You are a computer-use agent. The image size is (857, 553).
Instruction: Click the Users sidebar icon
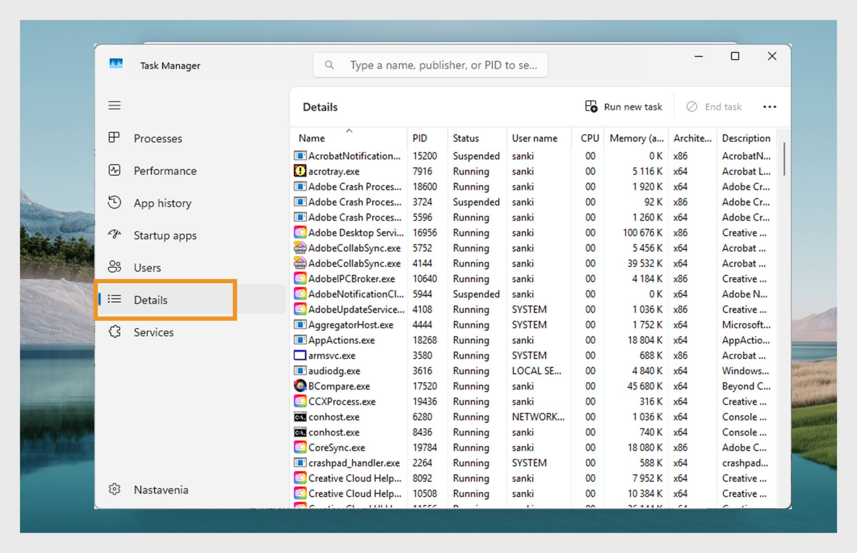[x=114, y=267]
